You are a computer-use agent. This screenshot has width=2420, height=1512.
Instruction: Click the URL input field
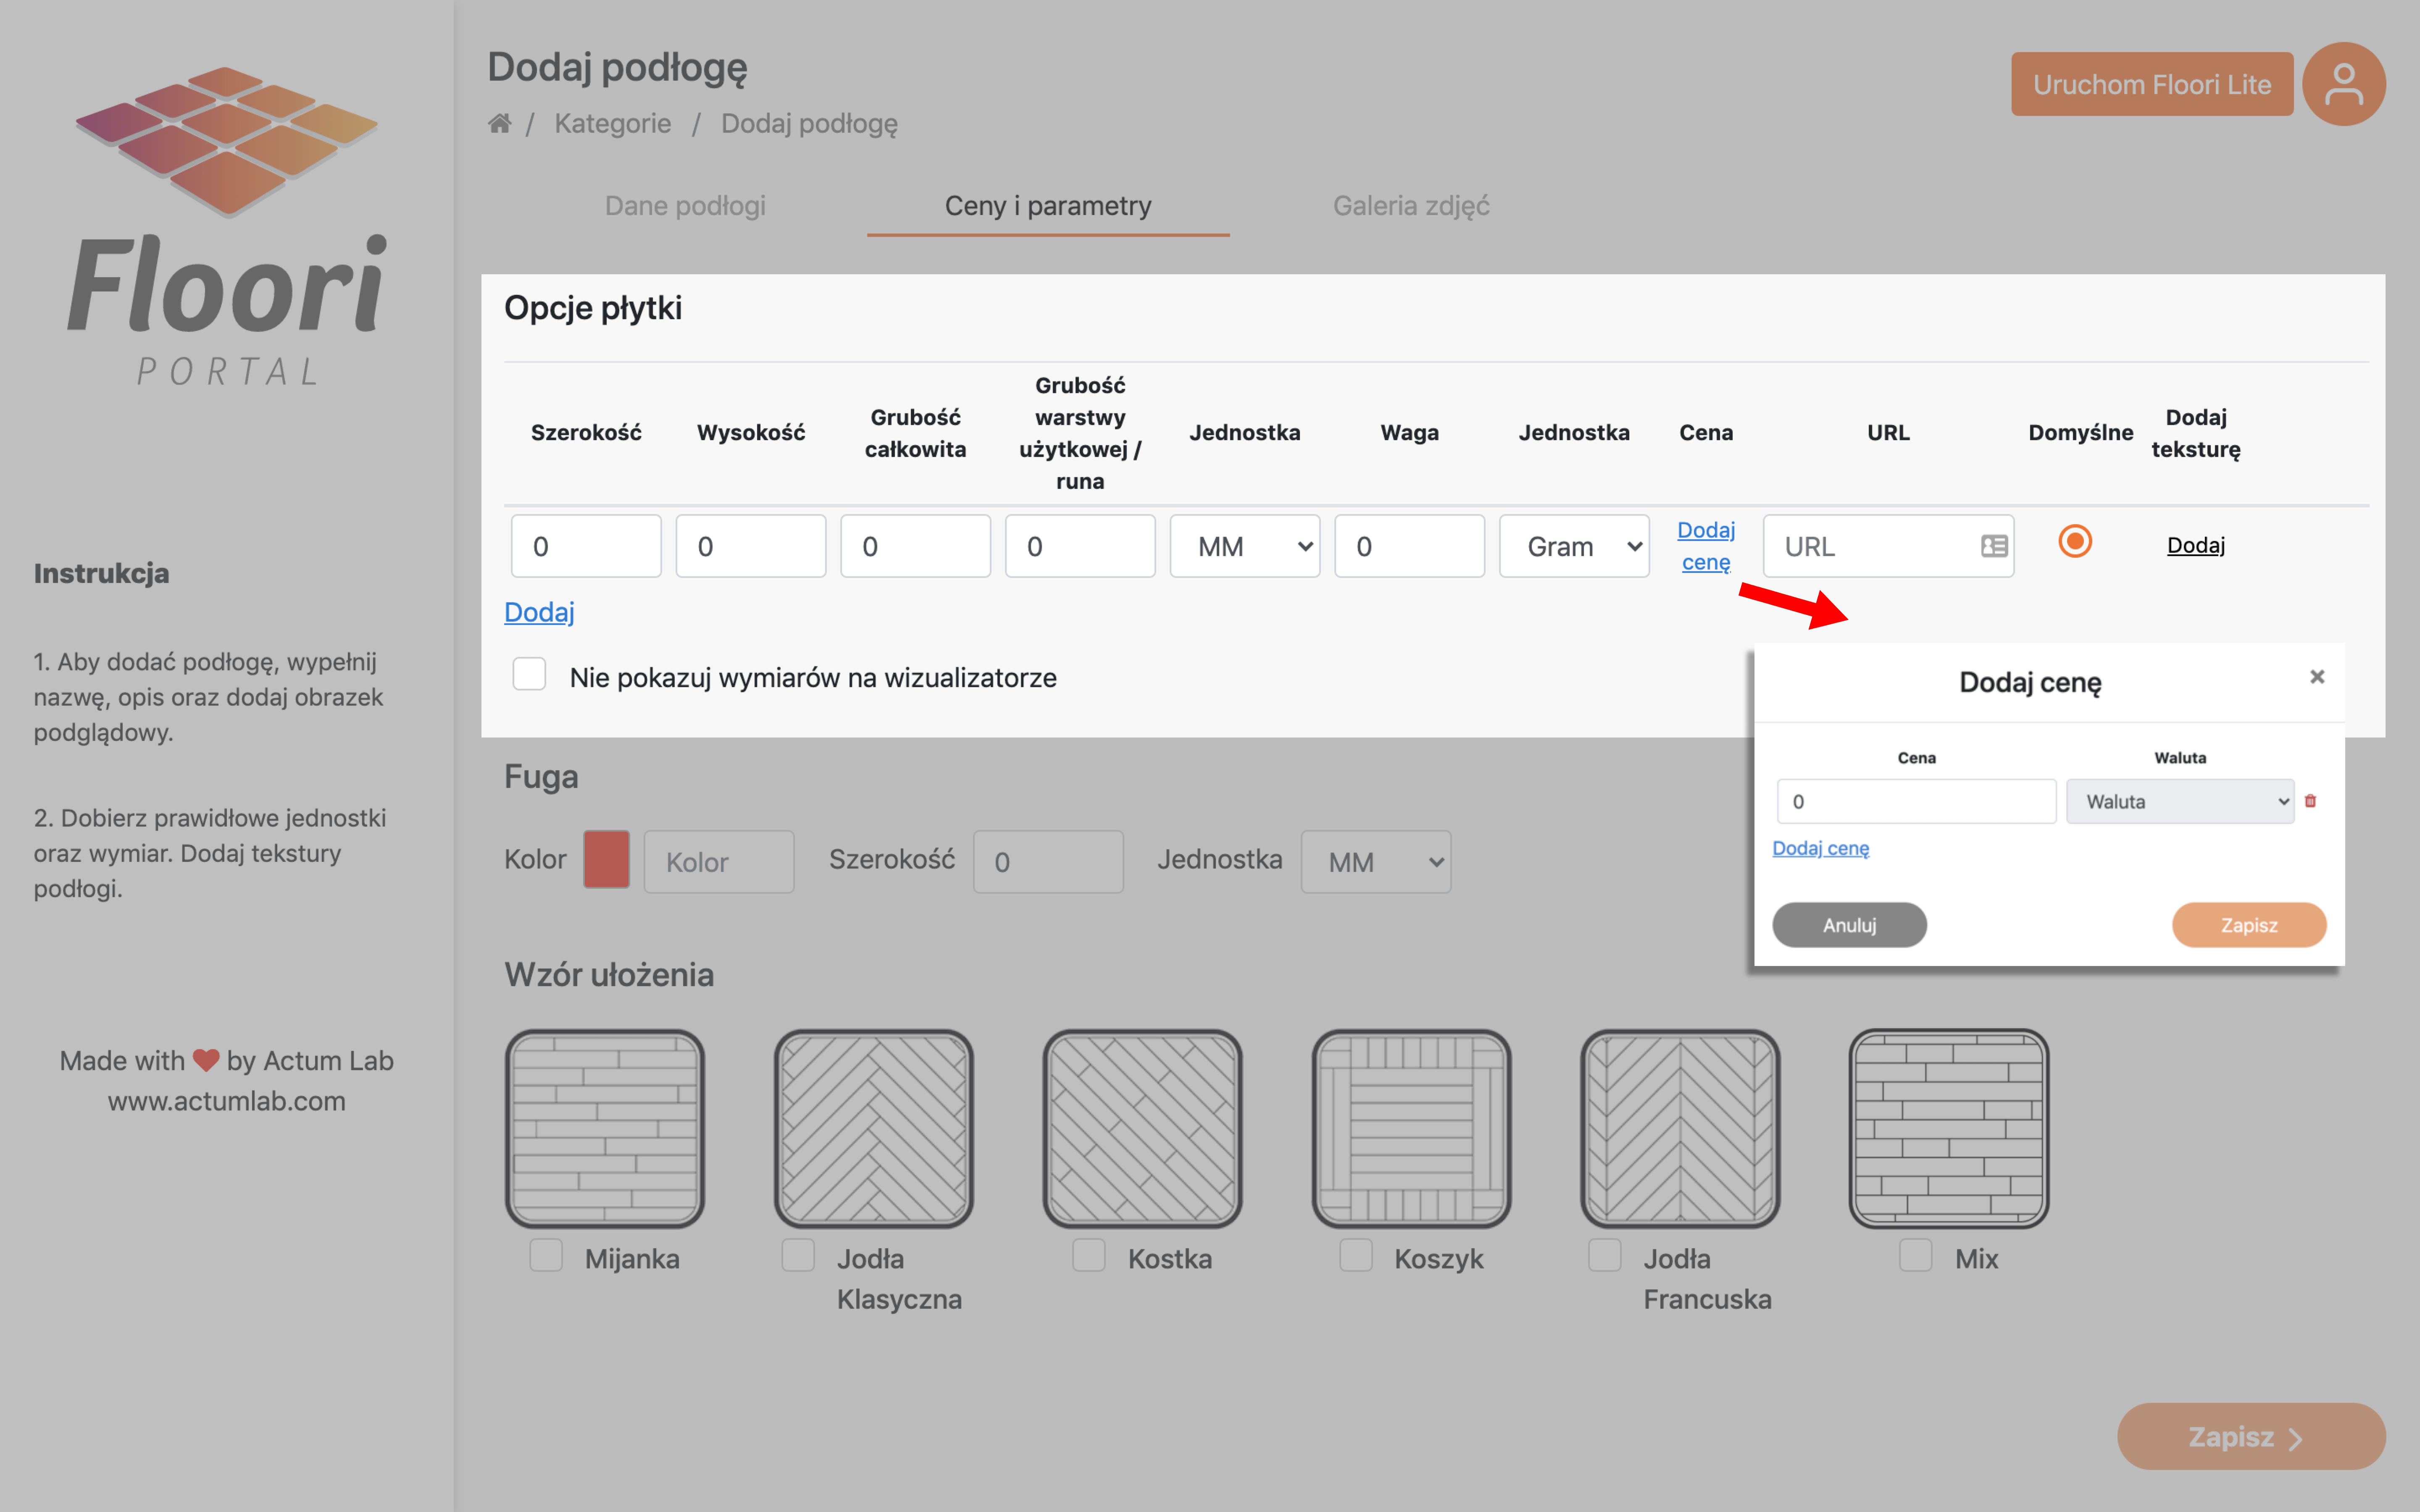[x=1888, y=546]
